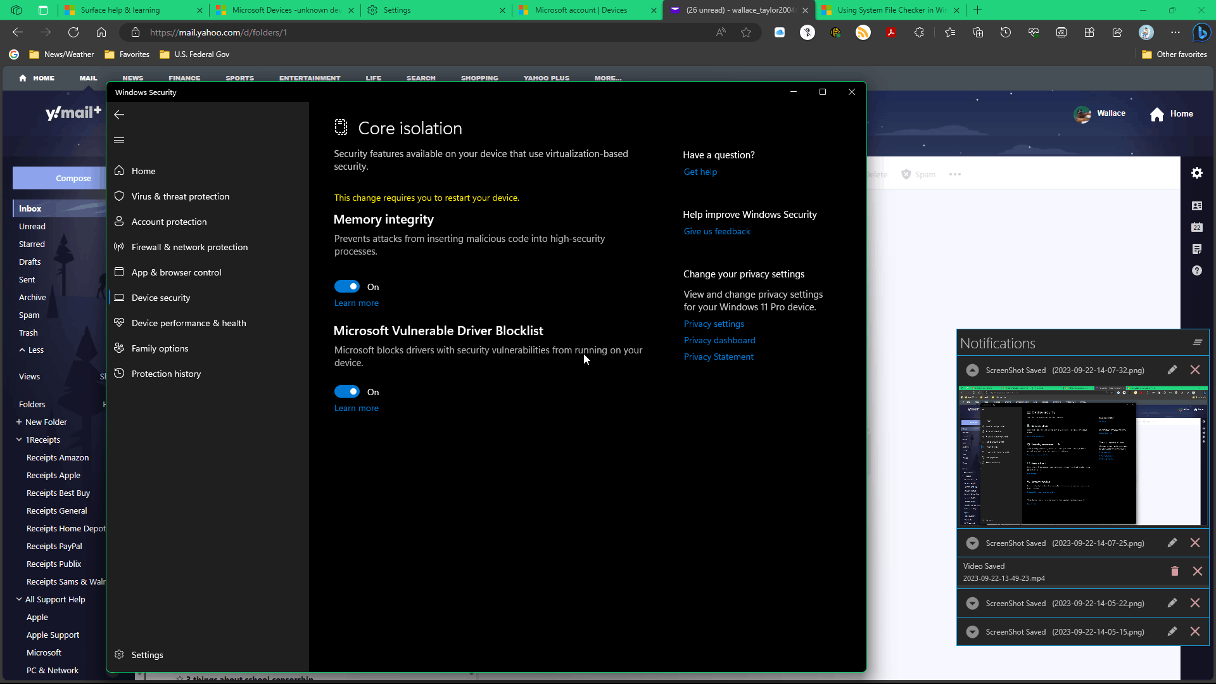
Task: Open Virus & threat protection
Action: [x=180, y=196]
